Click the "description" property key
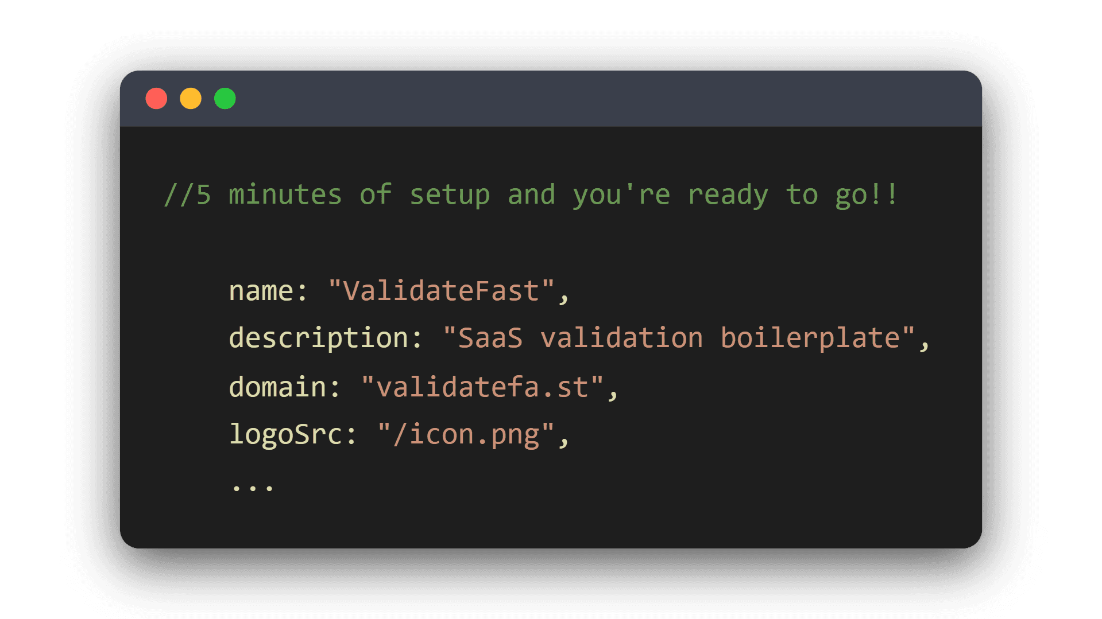The height and width of the screenshot is (619, 1102). pyautogui.click(x=319, y=338)
